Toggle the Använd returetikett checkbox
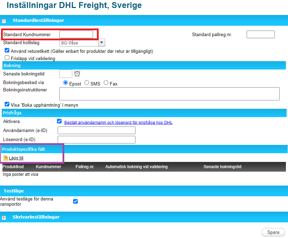The height and width of the screenshot is (238, 288). pyautogui.click(x=7, y=51)
